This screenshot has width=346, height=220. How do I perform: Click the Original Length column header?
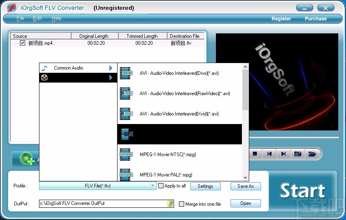click(95, 36)
